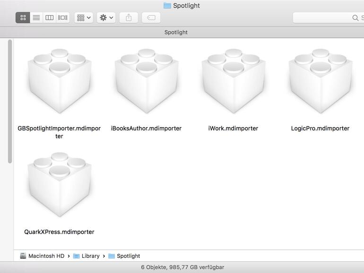Switch to list view

(x=36, y=17)
